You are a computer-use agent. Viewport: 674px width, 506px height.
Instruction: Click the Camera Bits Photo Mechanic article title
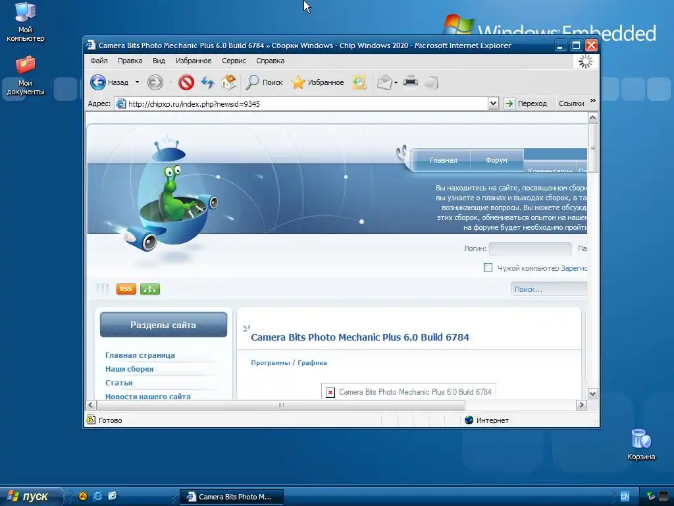pos(360,337)
